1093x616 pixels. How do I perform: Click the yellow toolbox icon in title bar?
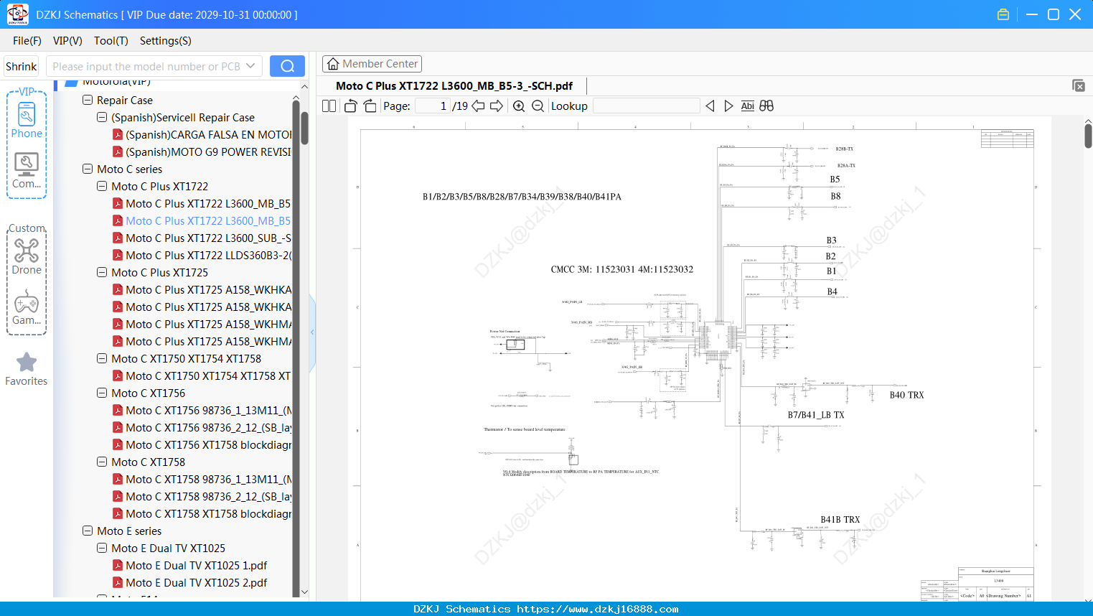pos(1003,14)
